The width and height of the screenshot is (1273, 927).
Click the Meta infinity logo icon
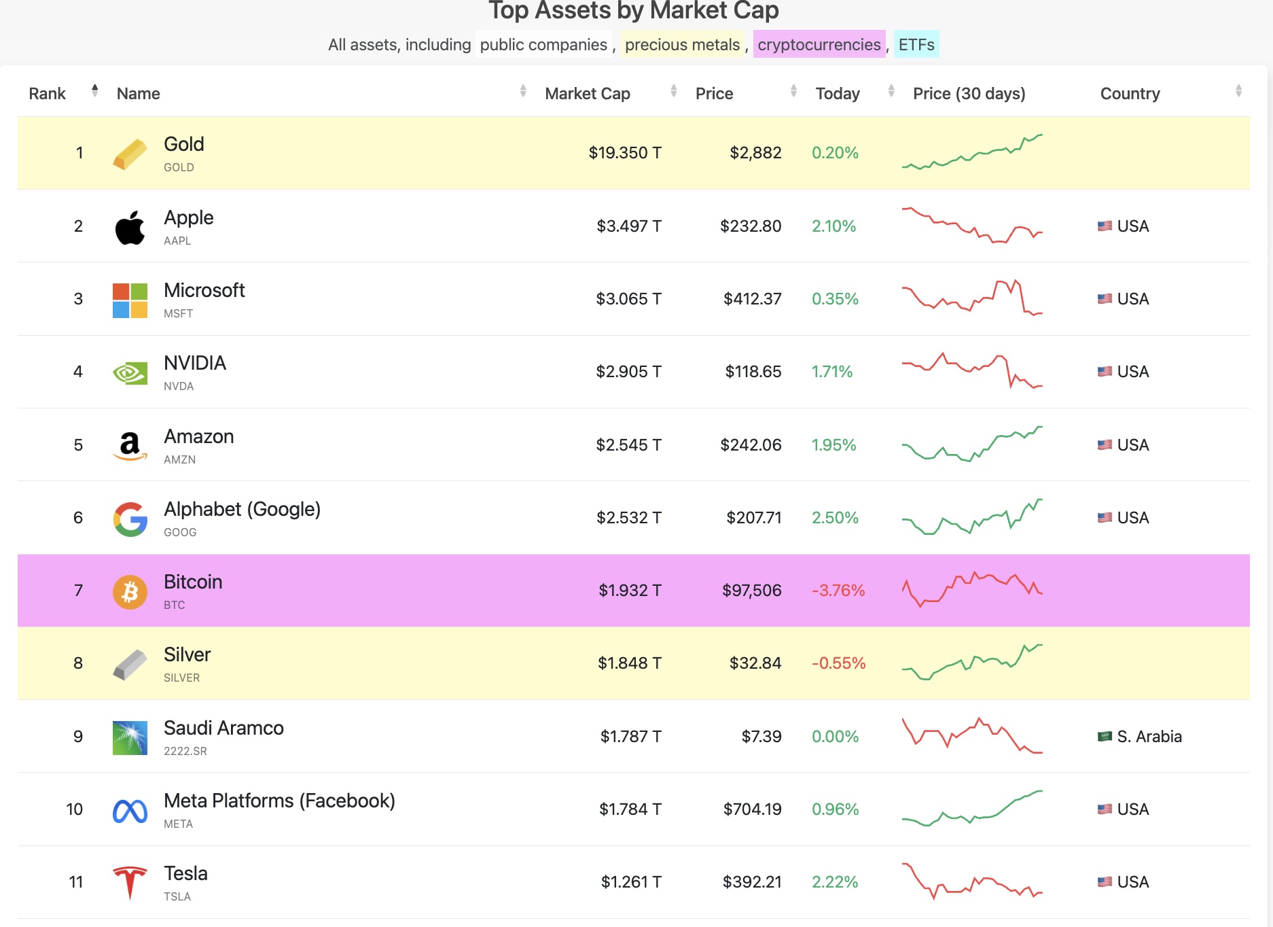pos(130,811)
